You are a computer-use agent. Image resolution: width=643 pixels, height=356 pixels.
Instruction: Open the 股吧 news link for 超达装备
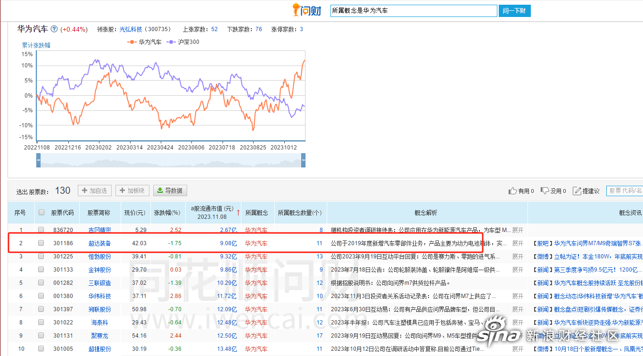coord(588,243)
